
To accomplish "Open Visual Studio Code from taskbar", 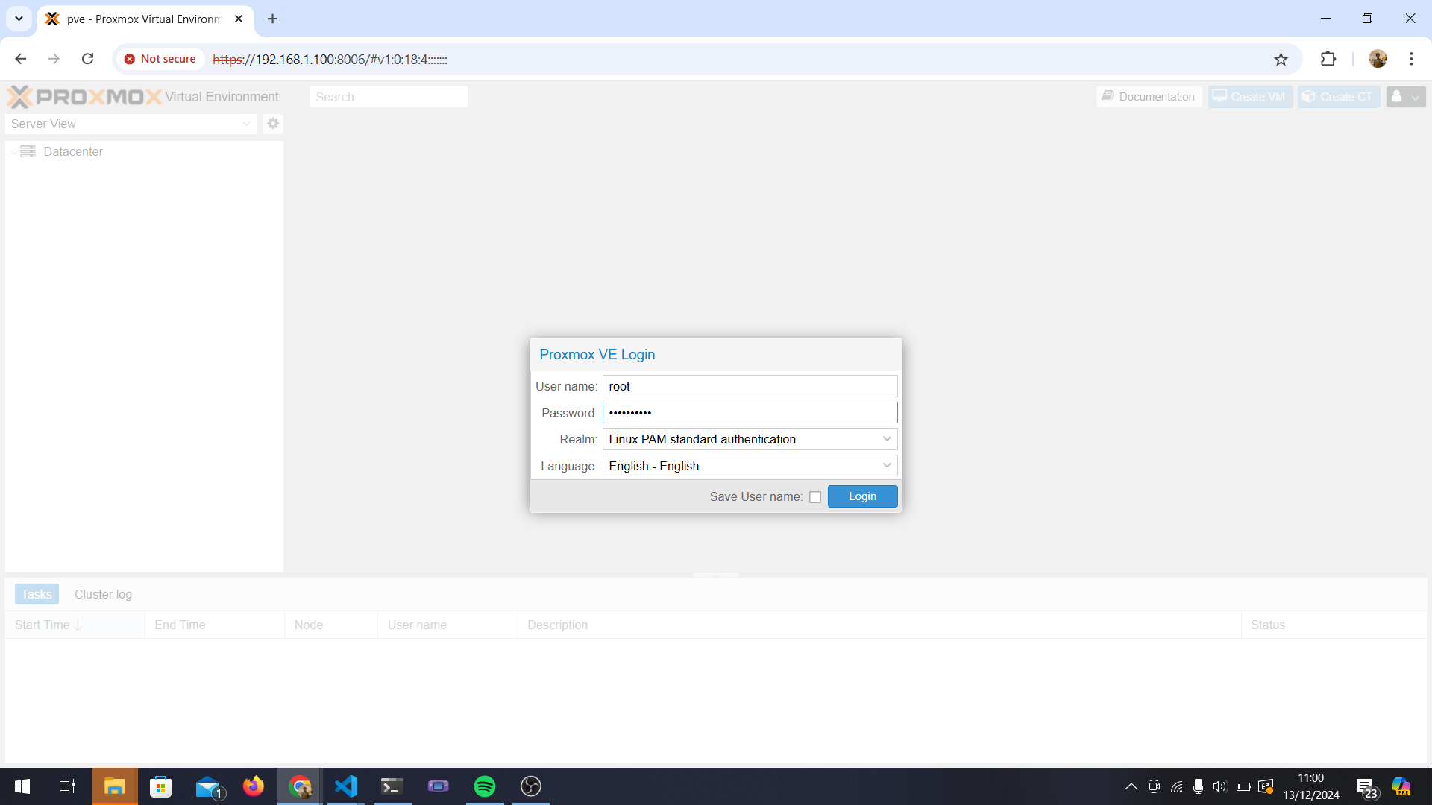I will [346, 786].
